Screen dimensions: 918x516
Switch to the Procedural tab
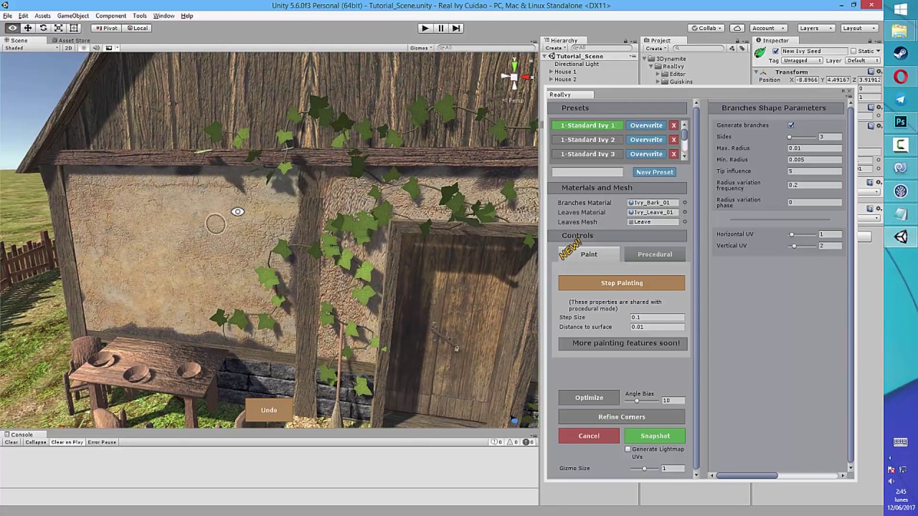tap(655, 254)
